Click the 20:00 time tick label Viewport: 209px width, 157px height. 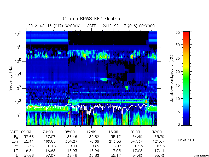pyautogui.click(x=135, y=132)
